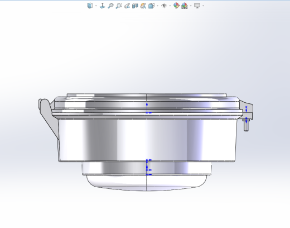This screenshot has height=228, width=290.
Task: Select the Zoom to Area tool
Action: [119, 6]
